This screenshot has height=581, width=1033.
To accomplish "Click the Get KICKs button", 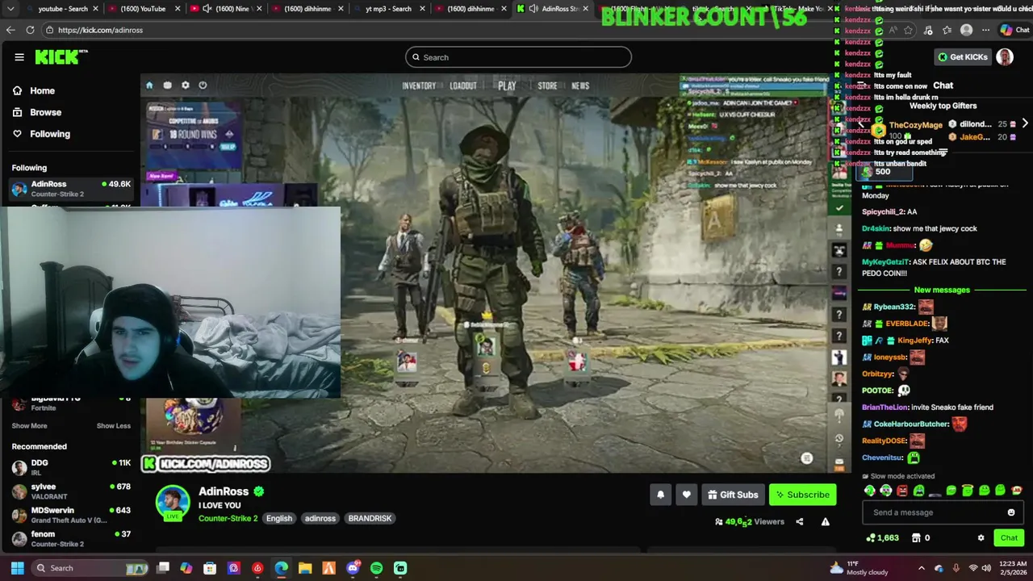I will 963,57.
